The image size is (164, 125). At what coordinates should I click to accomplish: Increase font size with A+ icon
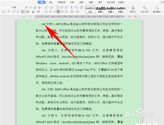click(x=27, y=8)
